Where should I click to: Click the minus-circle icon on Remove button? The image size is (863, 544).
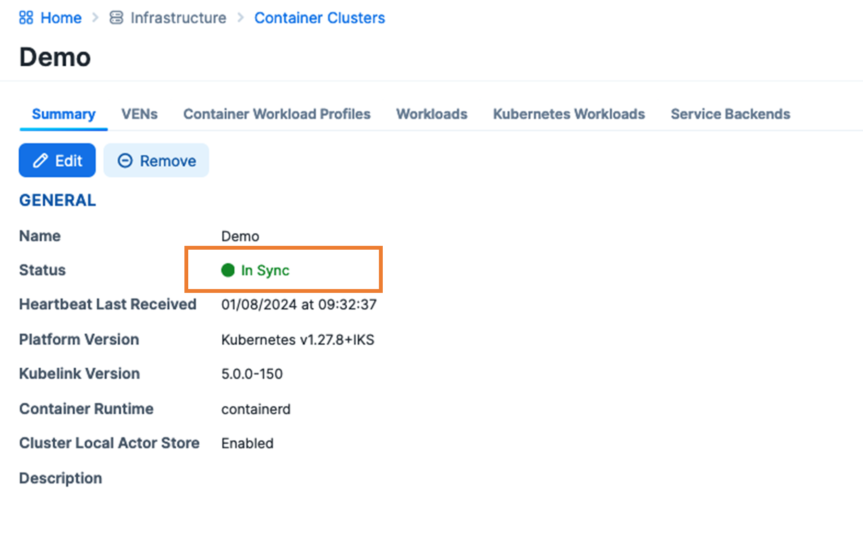126,160
